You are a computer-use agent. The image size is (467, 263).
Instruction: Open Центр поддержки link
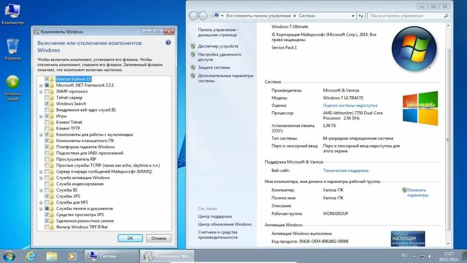point(215,216)
